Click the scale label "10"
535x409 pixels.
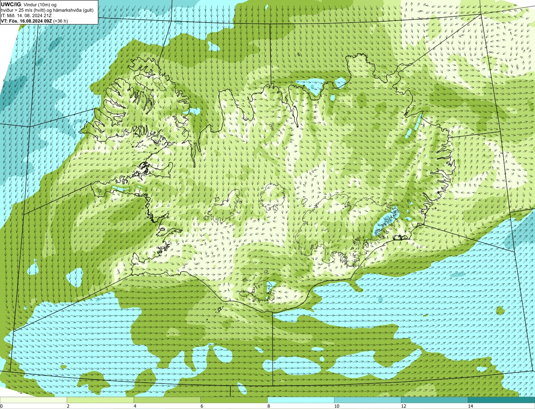click(336, 406)
